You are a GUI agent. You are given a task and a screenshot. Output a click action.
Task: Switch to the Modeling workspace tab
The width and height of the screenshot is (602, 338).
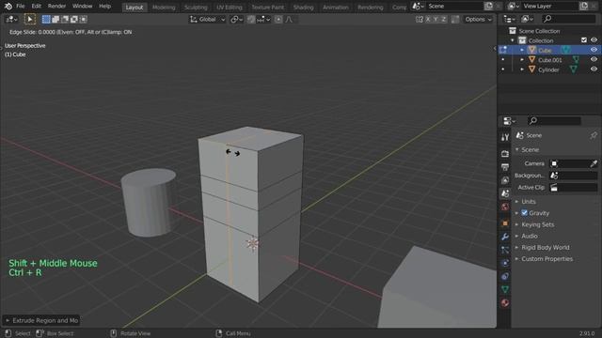pos(164,8)
